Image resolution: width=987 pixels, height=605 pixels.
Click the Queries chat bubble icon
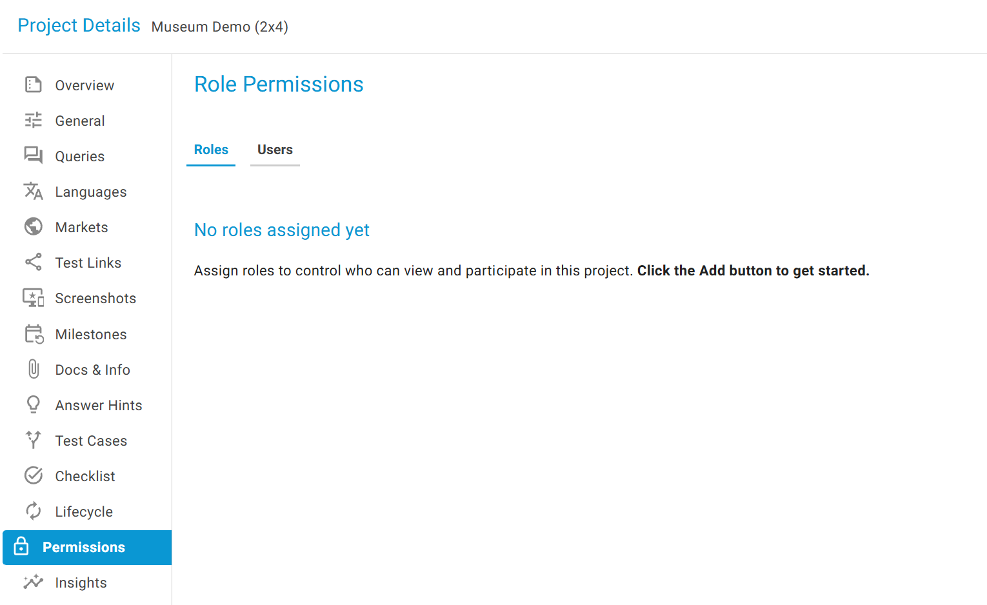(x=34, y=155)
